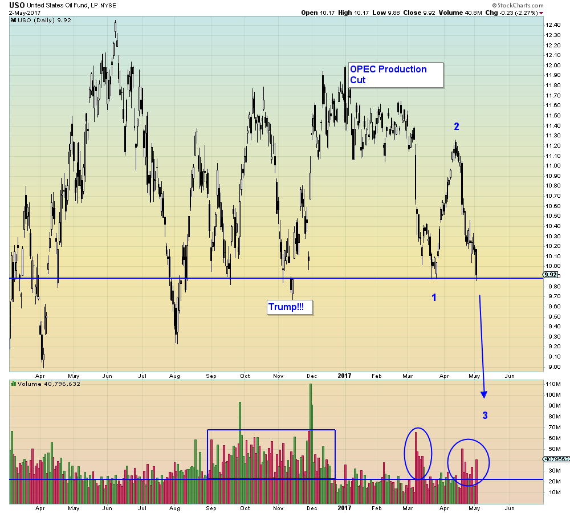
Task: Click '2017' on the price chart time axis
Action: tap(344, 376)
